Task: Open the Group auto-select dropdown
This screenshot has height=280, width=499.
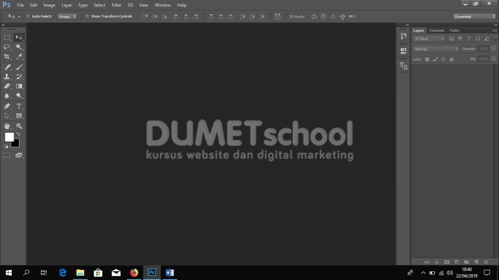Action: 67,17
